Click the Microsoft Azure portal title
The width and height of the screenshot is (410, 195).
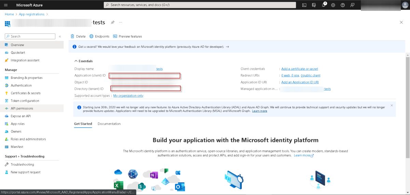29,5
